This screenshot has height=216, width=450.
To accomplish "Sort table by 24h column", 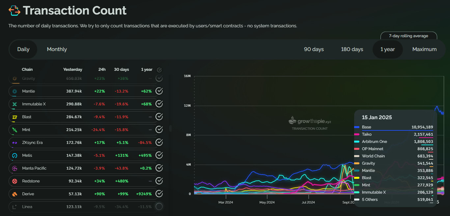I will tap(102, 69).
